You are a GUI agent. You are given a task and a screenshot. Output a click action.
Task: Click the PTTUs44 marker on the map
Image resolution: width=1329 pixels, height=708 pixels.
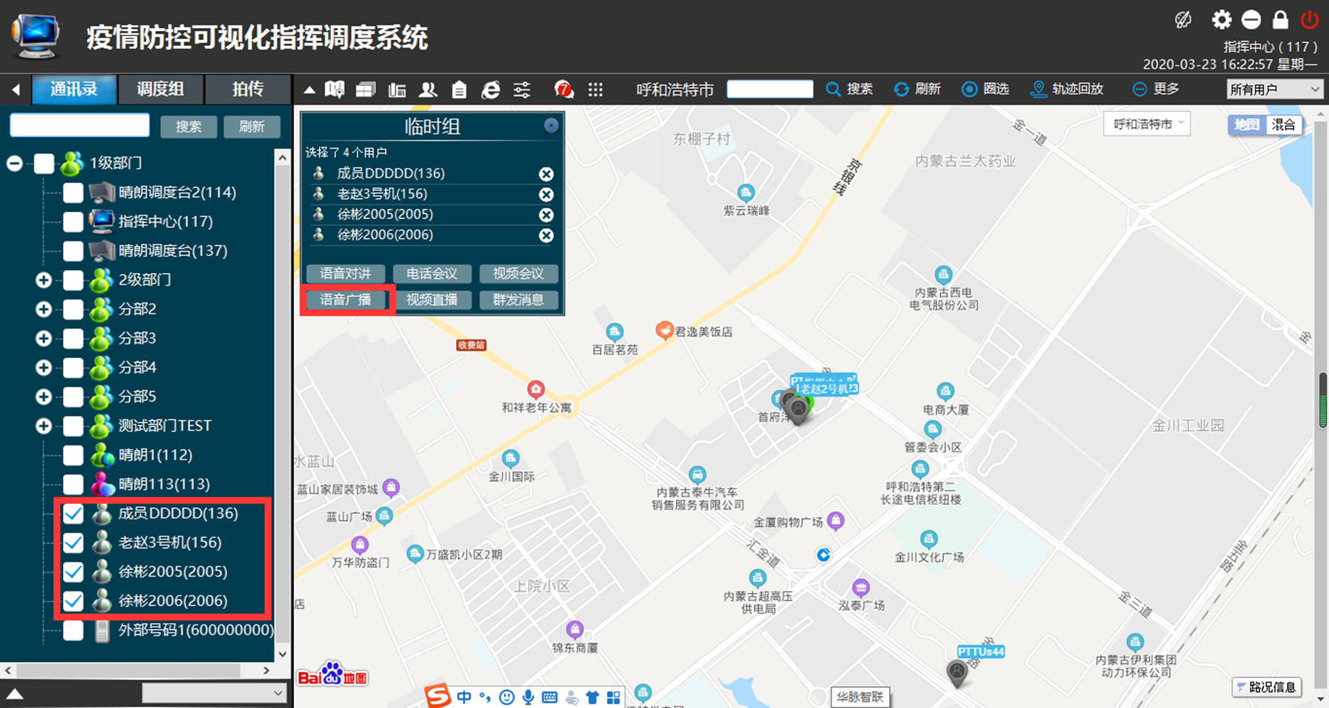click(x=957, y=673)
